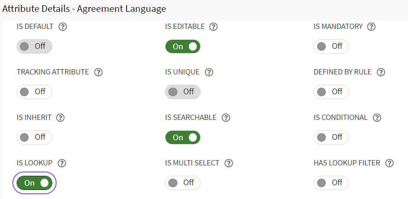Turn on the IS INHERIT switch
The image size is (408, 199).
[34, 137]
